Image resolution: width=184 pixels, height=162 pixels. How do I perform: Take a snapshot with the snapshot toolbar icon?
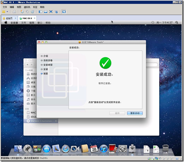[22, 12]
